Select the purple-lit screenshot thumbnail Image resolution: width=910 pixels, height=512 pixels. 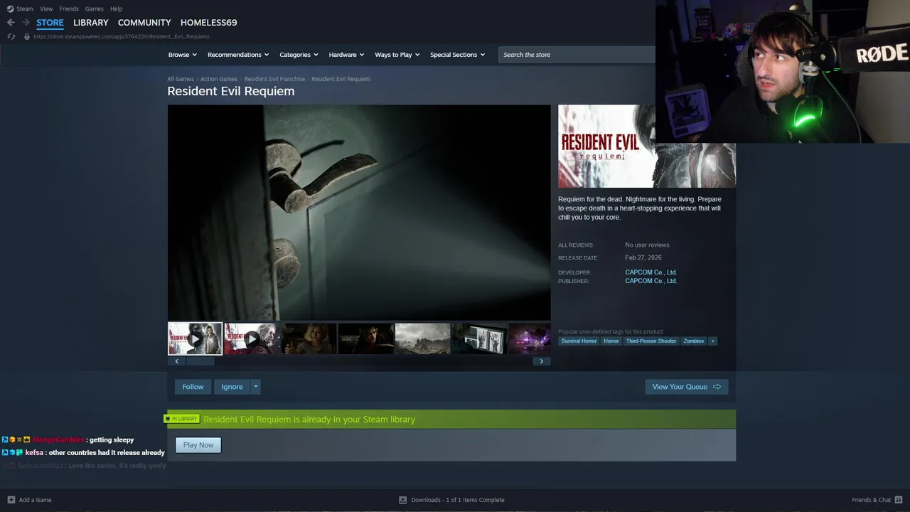(530, 339)
